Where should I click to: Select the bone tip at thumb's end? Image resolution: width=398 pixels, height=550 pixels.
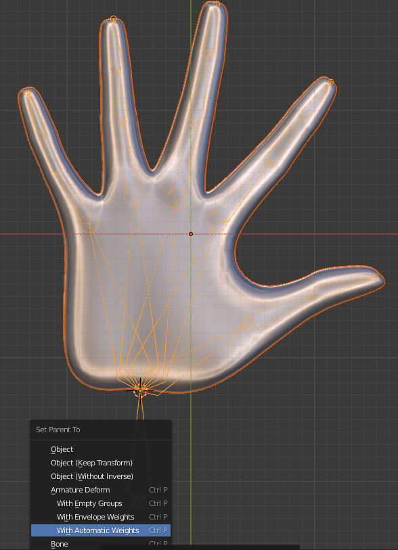coord(376,277)
